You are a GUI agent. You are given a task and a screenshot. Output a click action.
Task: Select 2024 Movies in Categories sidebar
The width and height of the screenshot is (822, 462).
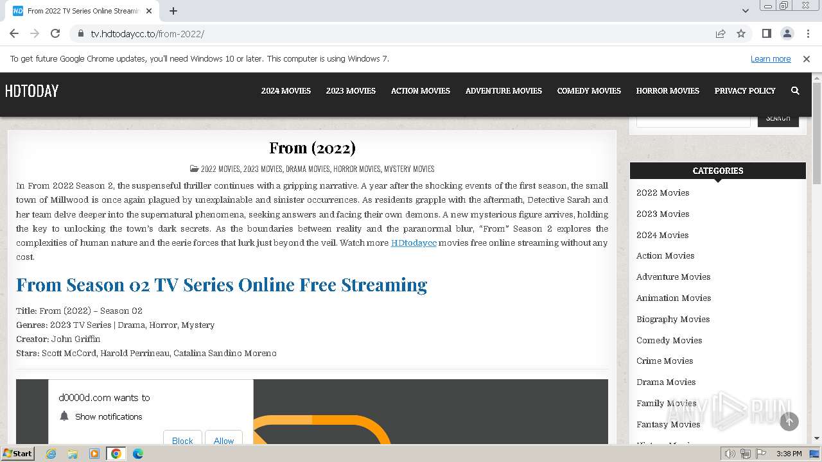pyautogui.click(x=662, y=235)
